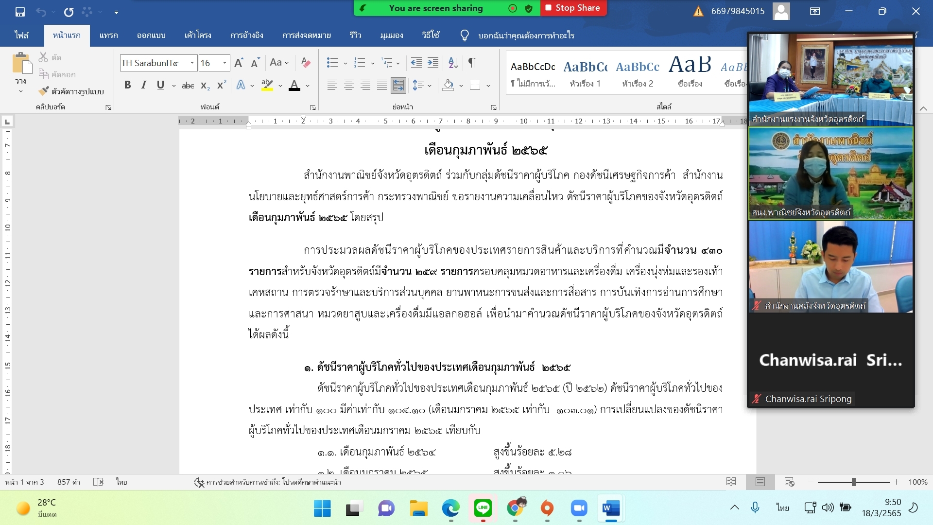933x525 pixels.
Task: Increase paragraph indent
Action: (432, 63)
